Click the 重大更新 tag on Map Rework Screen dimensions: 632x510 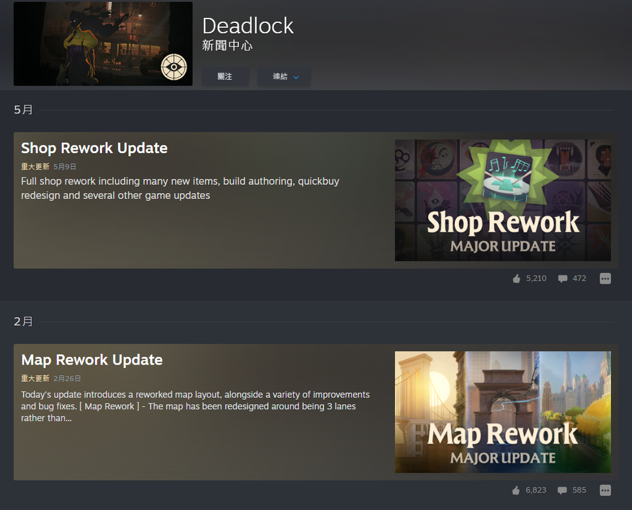pos(35,378)
